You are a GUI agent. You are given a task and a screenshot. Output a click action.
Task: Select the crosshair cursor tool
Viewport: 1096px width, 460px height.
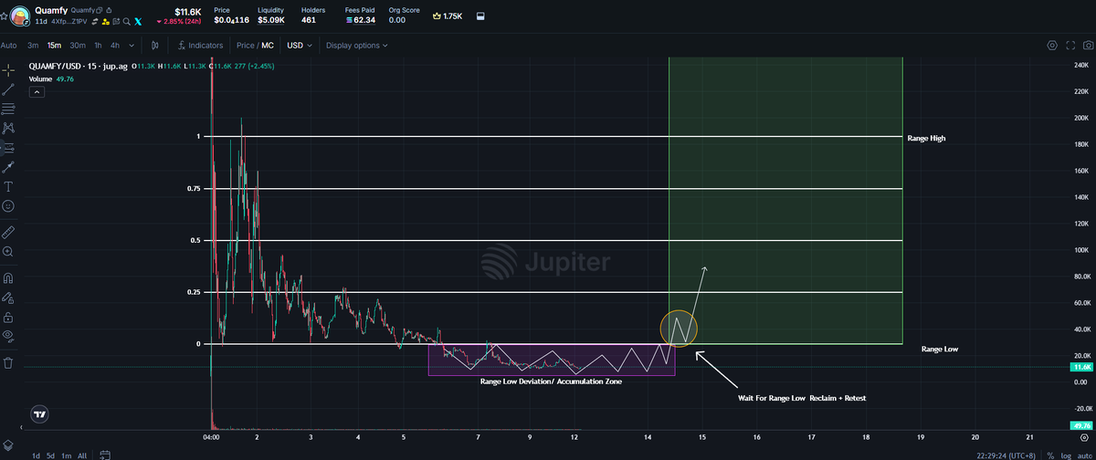coord(8,69)
